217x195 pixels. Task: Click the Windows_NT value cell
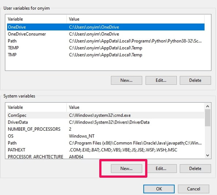82,136
